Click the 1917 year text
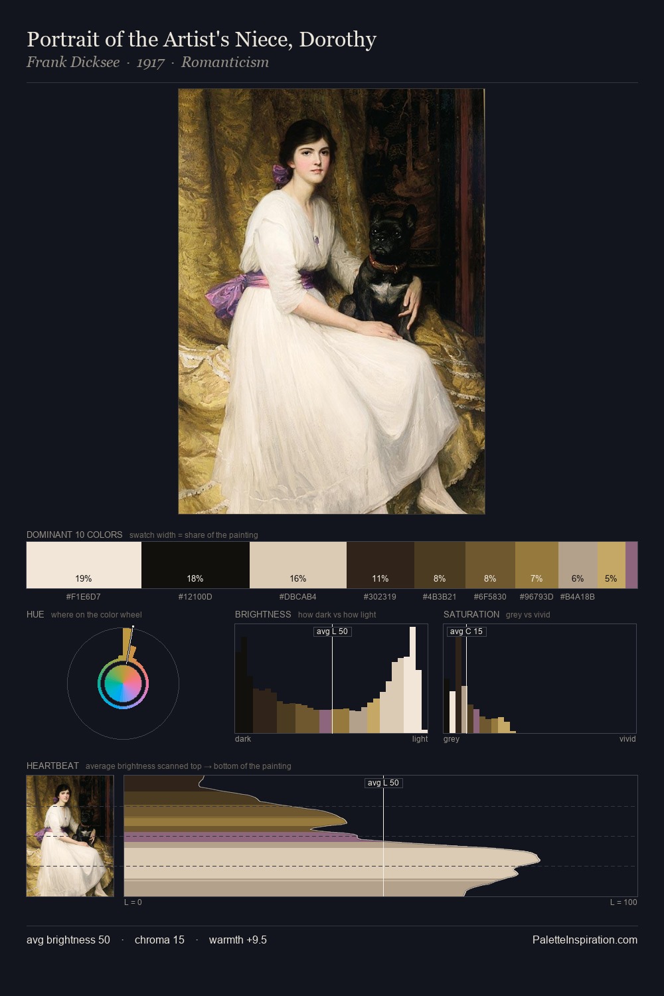This screenshot has width=664, height=996. 150,62
